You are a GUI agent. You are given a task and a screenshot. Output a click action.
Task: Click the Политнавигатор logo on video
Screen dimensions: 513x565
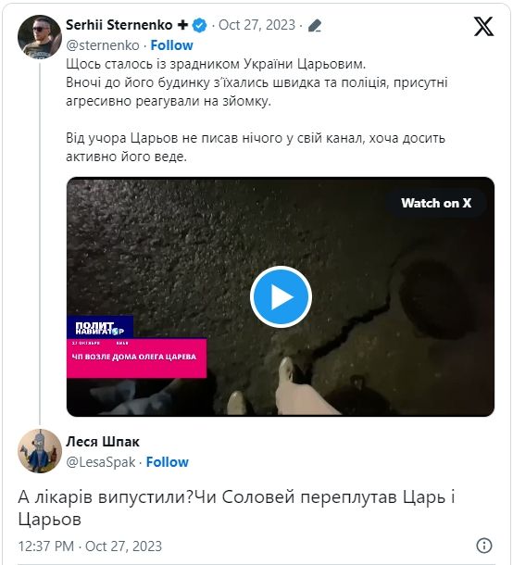point(100,328)
